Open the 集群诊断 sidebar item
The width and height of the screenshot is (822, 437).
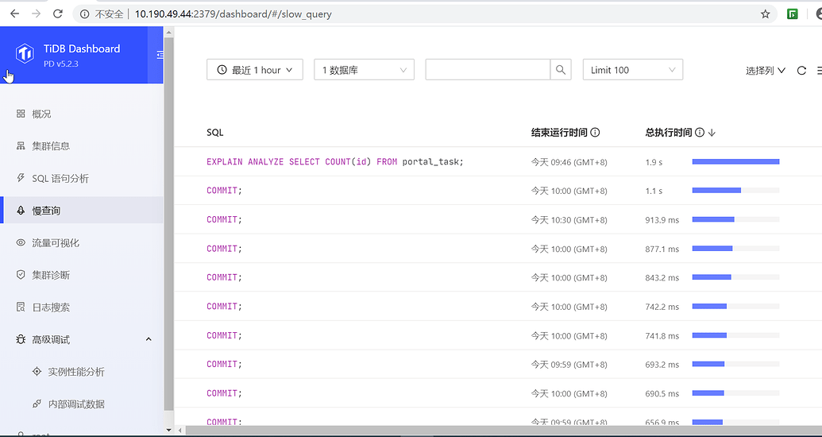[51, 275]
